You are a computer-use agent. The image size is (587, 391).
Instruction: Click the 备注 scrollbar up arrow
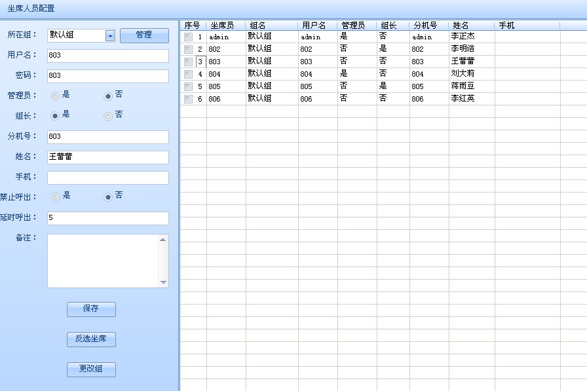click(163, 240)
